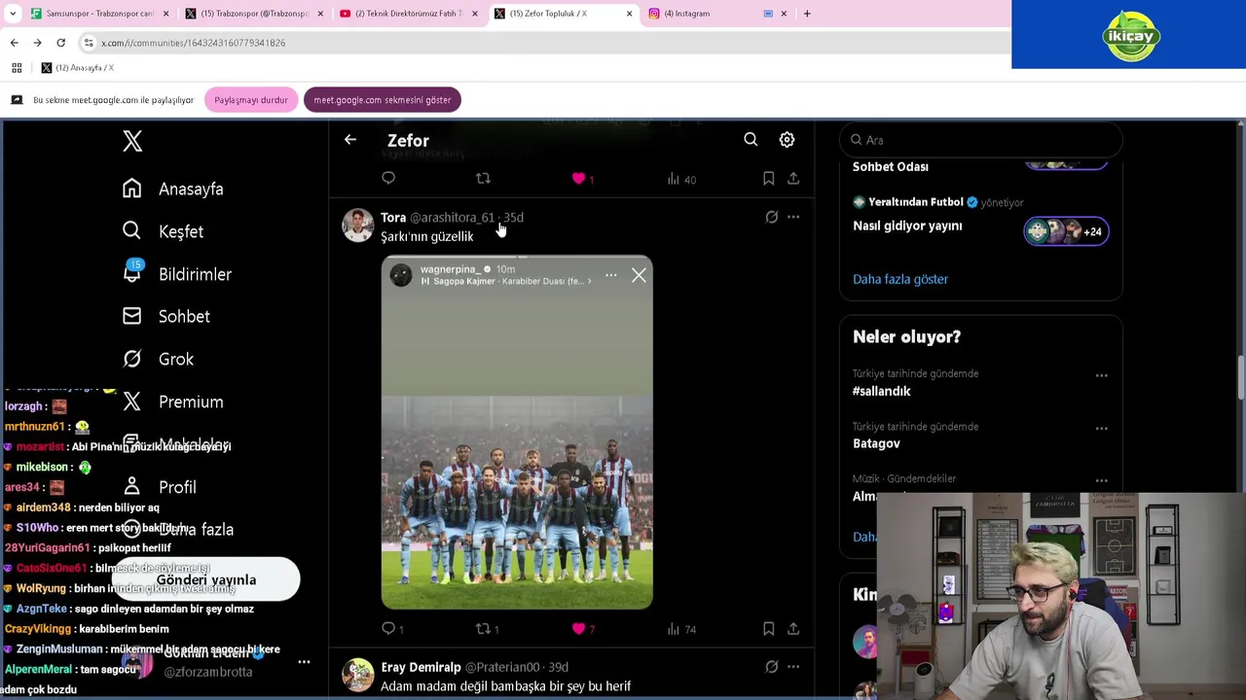
Task: Repost the top partially visible post
Action: coord(483,178)
